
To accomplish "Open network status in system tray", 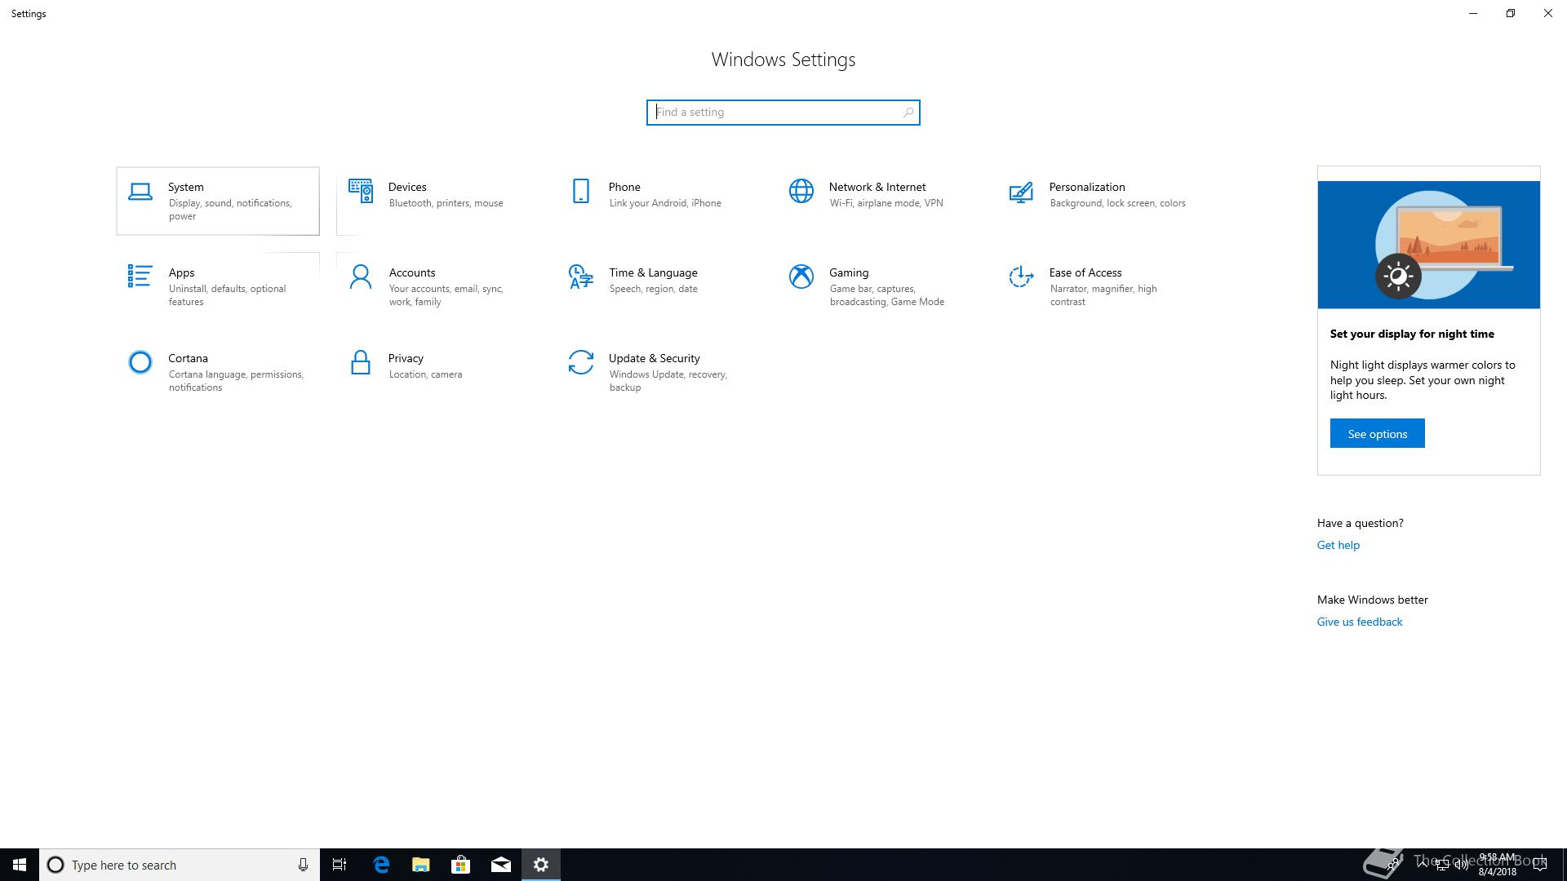I will coord(1442,865).
